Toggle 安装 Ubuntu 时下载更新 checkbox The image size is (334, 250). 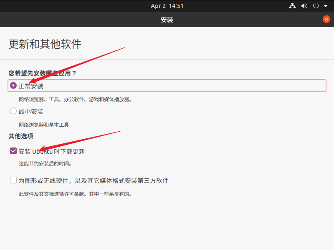point(13,151)
